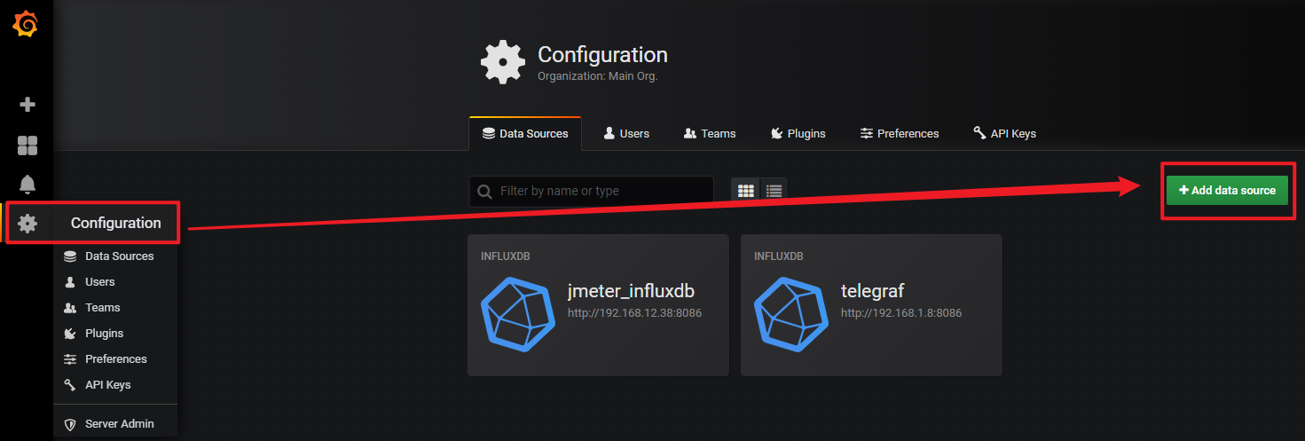Click the URL http://192.168.1.8:8086
The width and height of the screenshot is (1305, 441).
coord(901,313)
